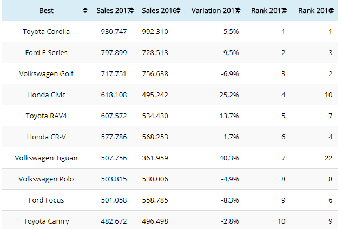The height and width of the screenshot is (229, 342).
Task: Sort by the Best column arrows
Action: 85,10
